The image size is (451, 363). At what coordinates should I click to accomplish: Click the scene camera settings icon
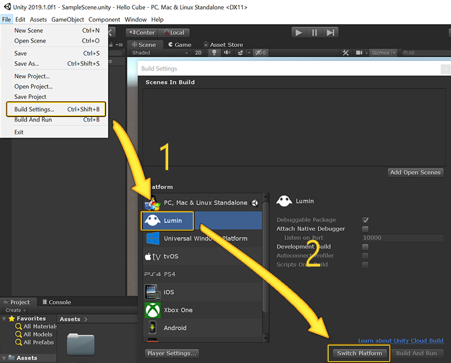(x=359, y=52)
